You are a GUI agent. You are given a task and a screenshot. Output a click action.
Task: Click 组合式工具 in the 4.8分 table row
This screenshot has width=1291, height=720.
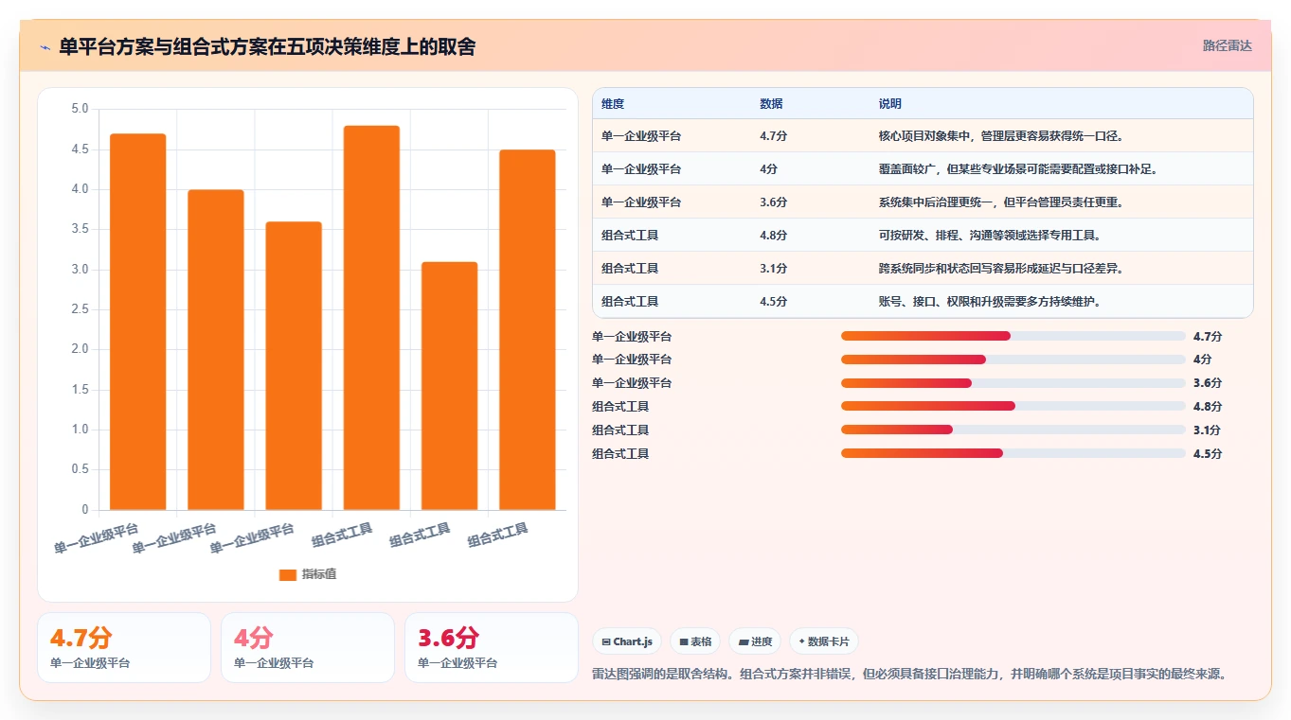pos(630,236)
